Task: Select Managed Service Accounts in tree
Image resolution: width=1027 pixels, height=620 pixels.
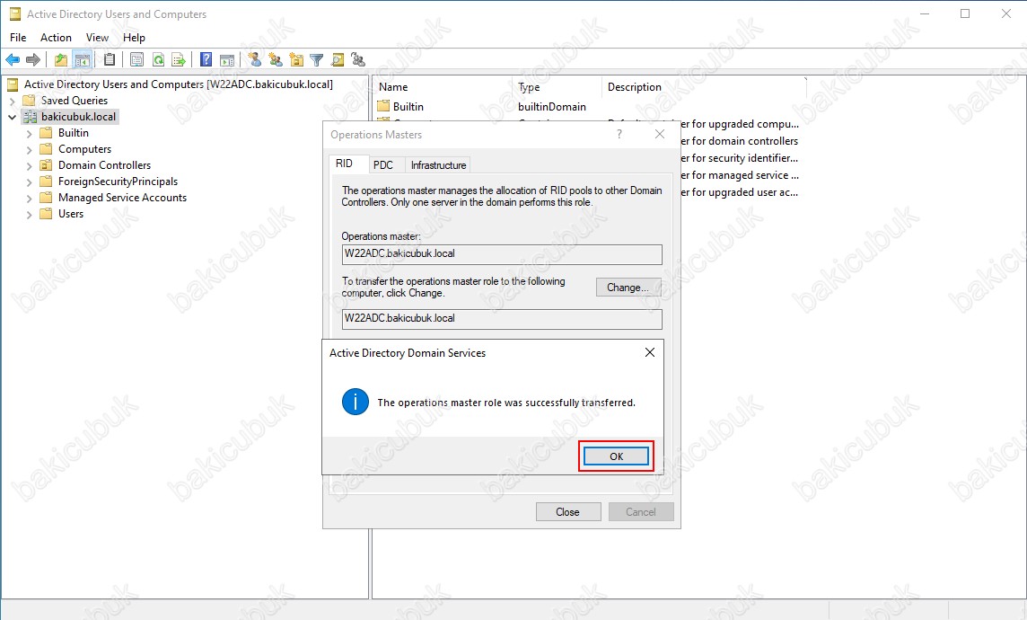Action: point(122,198)
